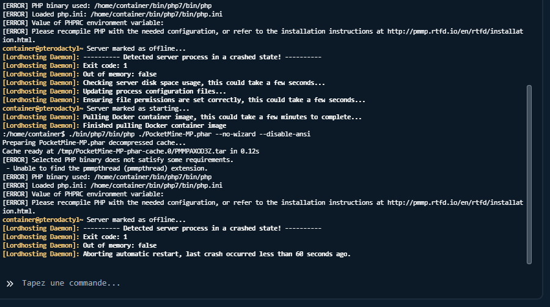550x307 pixels.
Task: Open the bottom pmmp.rtfd.io installation instructions link
Action: click(x=455, y=202)
